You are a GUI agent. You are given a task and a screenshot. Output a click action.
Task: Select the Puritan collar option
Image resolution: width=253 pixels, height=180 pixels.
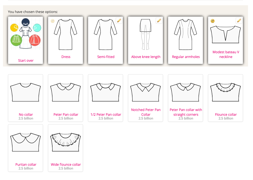point(25,147)
